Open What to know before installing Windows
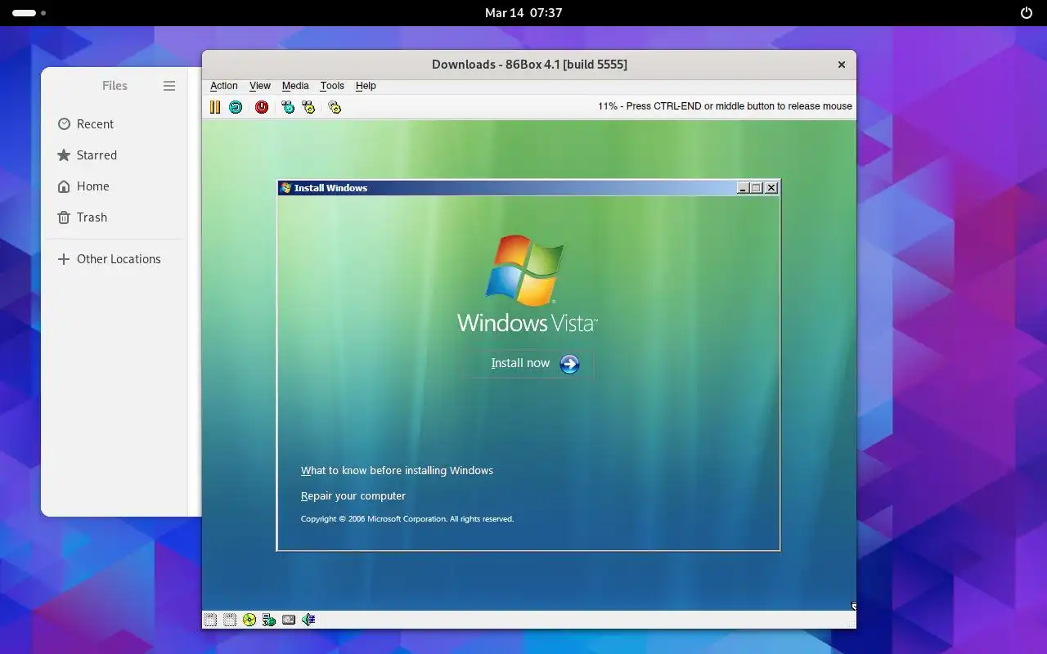Image resolution: width=1047 pixels, height=654 pixels. click(397, 471)
